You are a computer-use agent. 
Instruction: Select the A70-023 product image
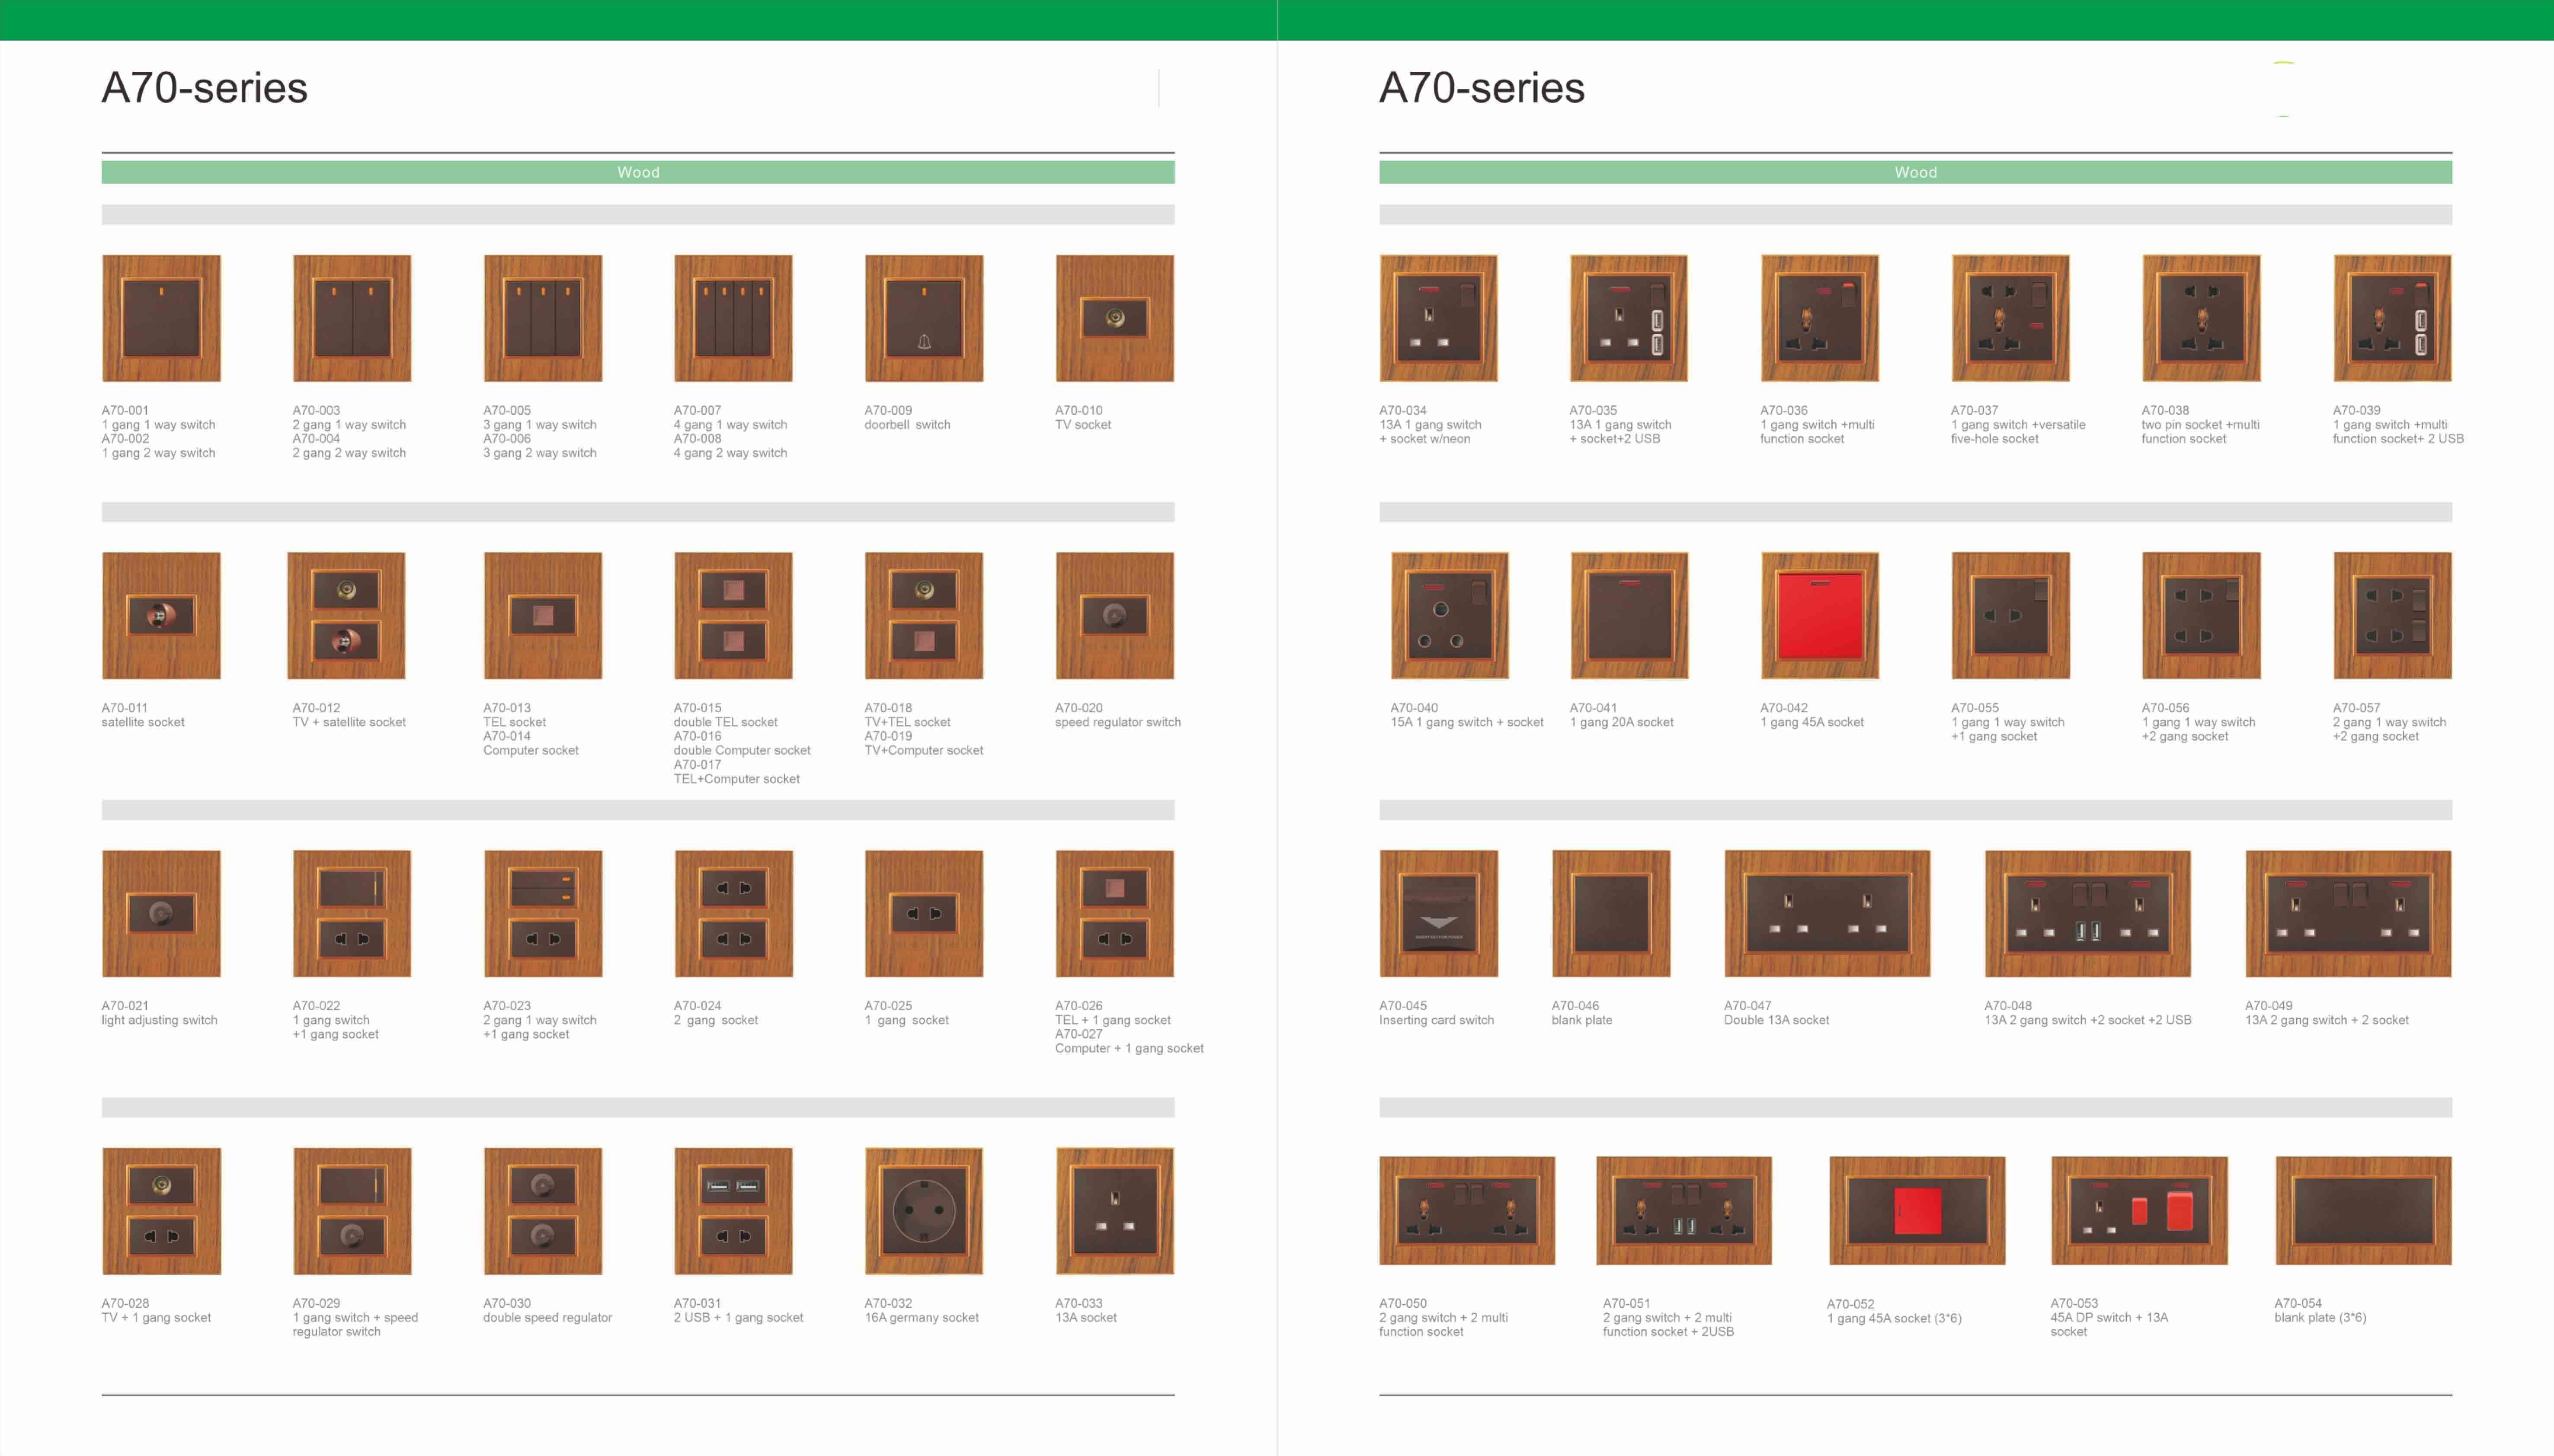[543, 914]
